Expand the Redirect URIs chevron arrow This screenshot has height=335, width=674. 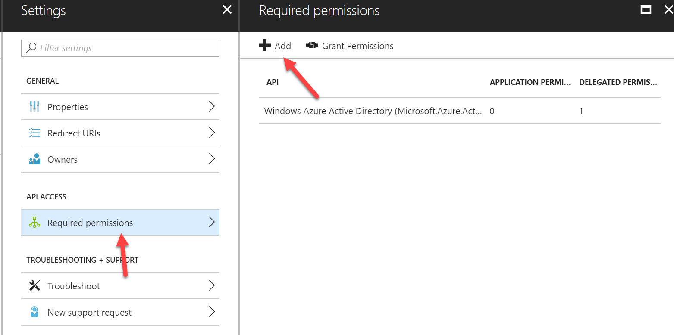coord(212,133)
